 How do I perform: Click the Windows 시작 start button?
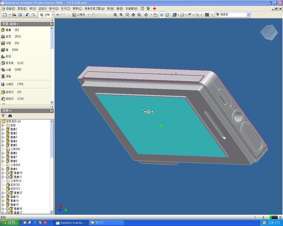click(x=9, y=222)
